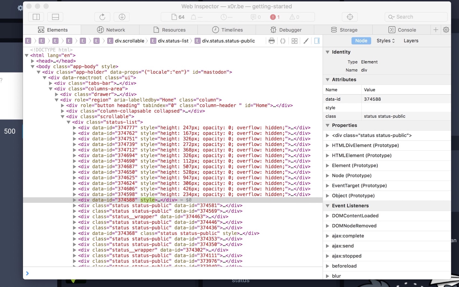Switch to the Resources tab

click(169, 30)
